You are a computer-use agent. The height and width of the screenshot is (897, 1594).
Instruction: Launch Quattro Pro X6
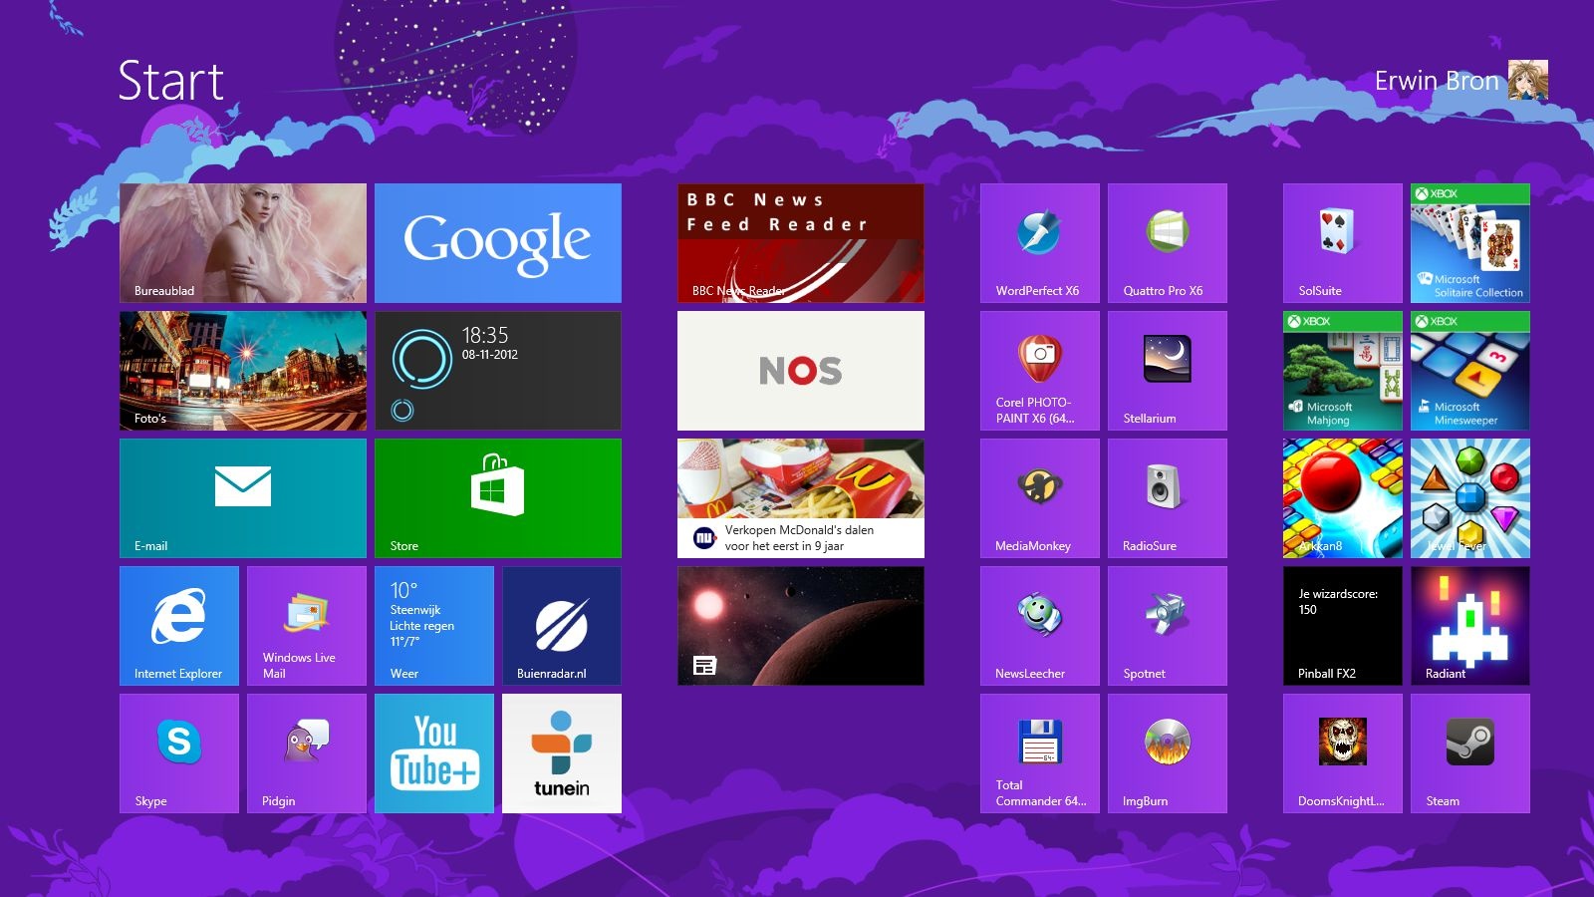click(x=1168, y=243)
